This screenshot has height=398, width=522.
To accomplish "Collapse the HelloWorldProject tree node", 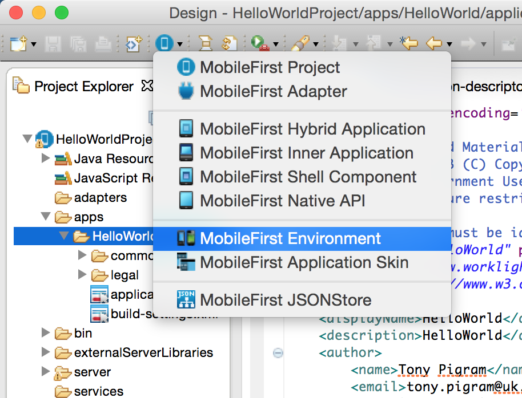I will click(x=27, y=139).
